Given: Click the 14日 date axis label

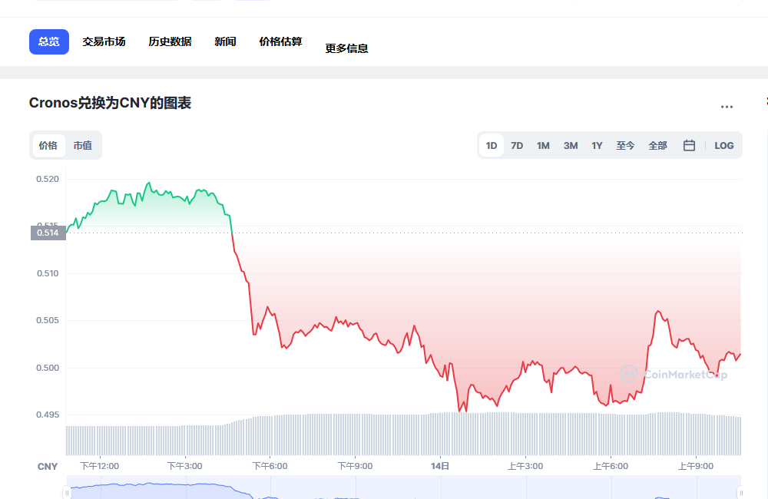Looking at the screenshot, I should point(440,466).
